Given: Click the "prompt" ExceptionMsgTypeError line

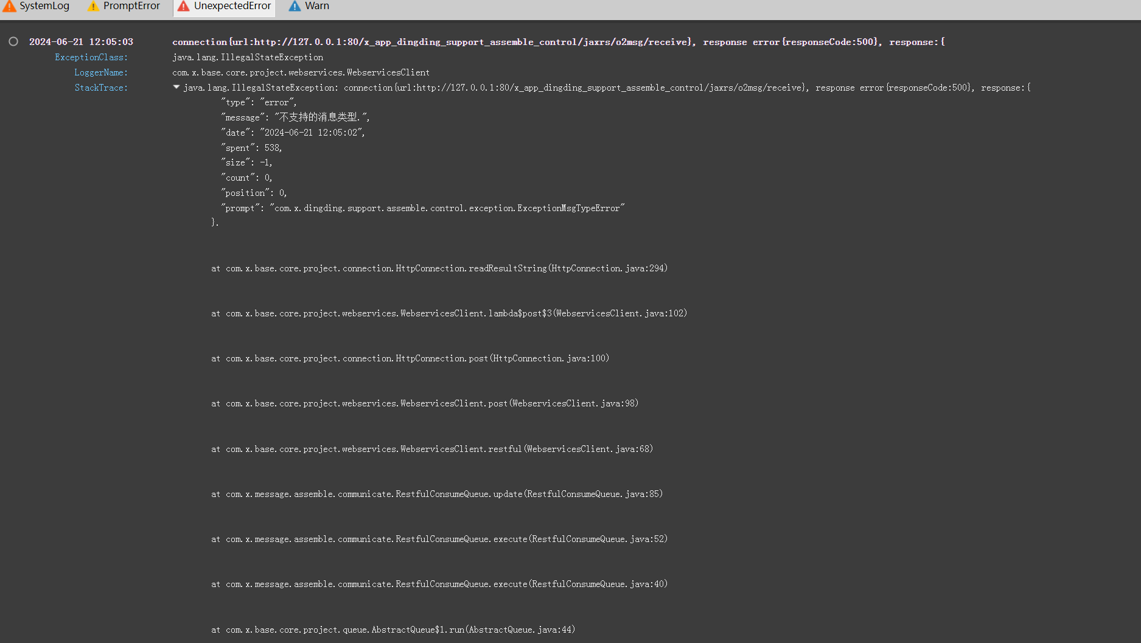Looking at the screenshot, I should click(x=423, y=208).
